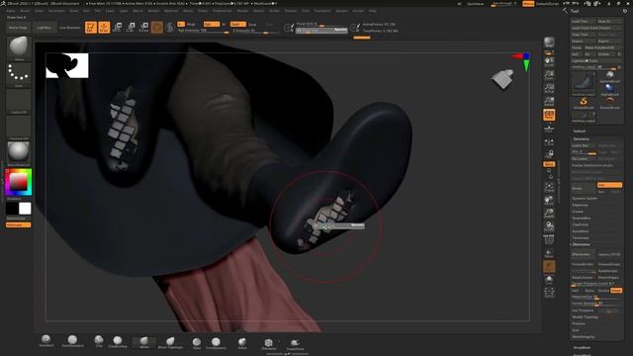The image size is (633, 356).
Task: Click the Scroll canvas icon
Action: click(x=549, y=61)
